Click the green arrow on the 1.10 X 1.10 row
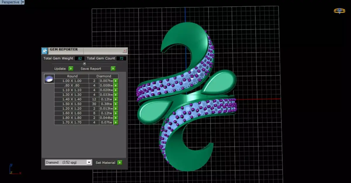 116,90
